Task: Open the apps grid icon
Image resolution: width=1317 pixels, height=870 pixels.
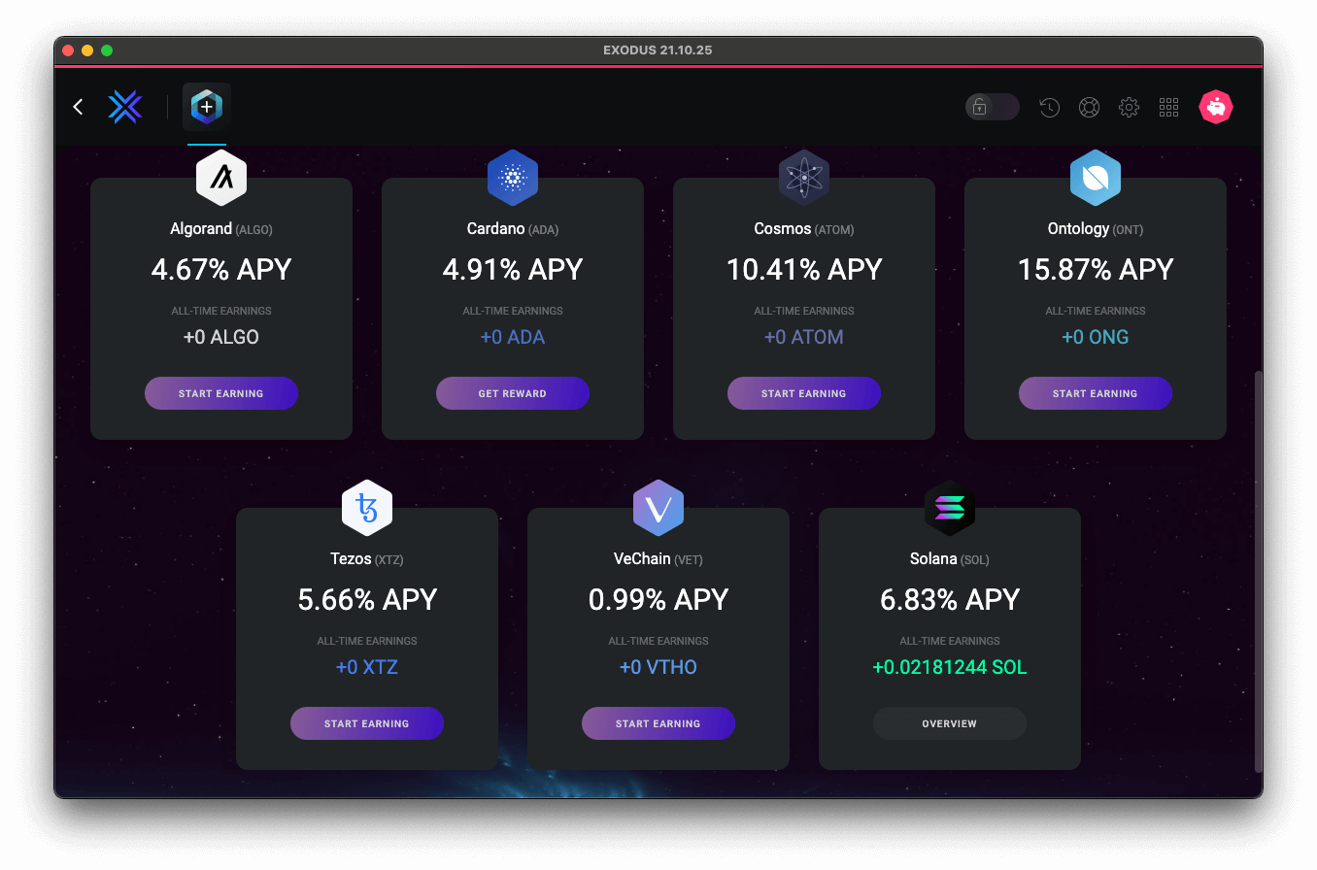Action: 1168,108
